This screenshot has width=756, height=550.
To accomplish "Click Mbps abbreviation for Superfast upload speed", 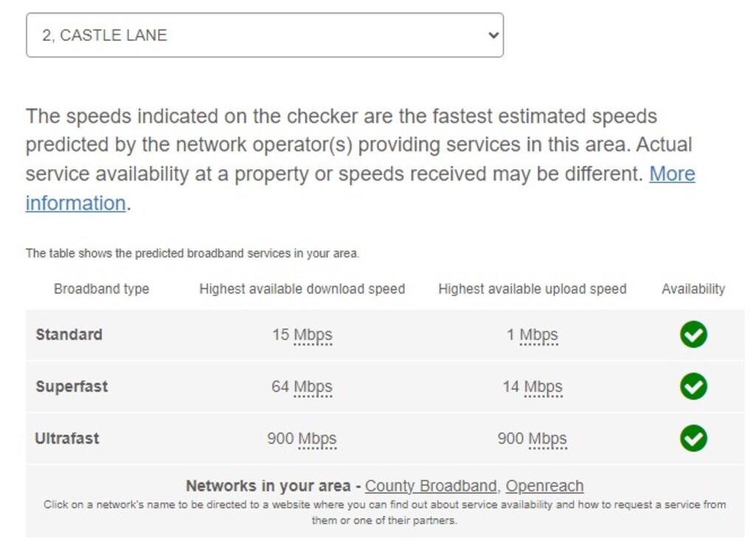I will pyautogui.click(x=543, y=387).
